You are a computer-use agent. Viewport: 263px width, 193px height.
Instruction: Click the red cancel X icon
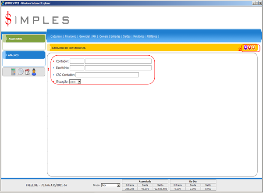pyautogui.click(x=249, y=48)
